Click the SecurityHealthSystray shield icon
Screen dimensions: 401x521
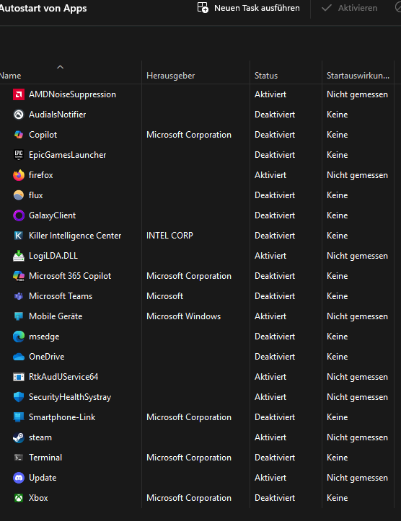(x=19, y=397)
